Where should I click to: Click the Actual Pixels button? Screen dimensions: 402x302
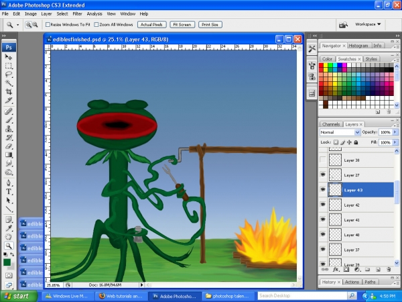[x=152, y=25]
